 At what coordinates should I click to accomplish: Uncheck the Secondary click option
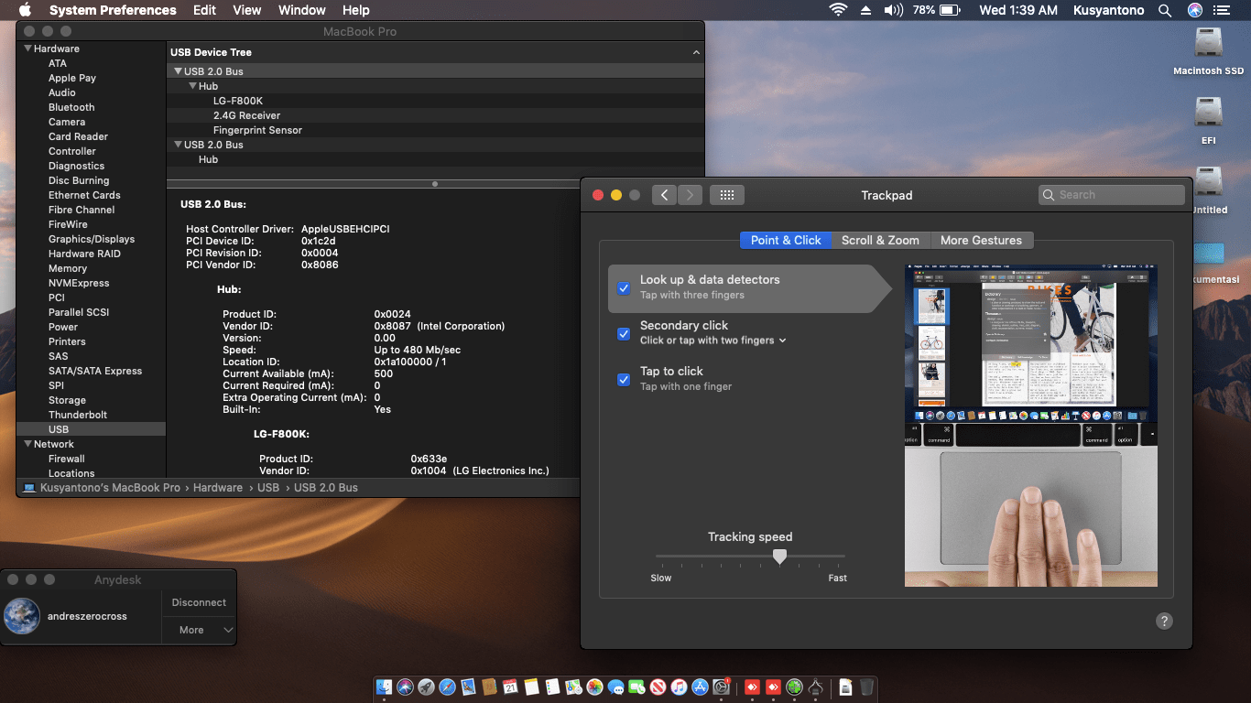coord(624,333)
